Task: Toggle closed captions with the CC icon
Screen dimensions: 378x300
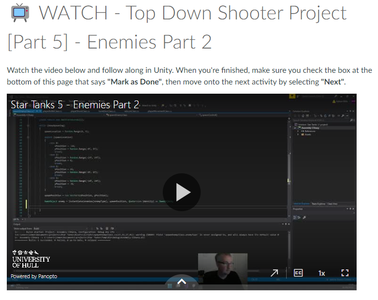Action: (298, 273)
